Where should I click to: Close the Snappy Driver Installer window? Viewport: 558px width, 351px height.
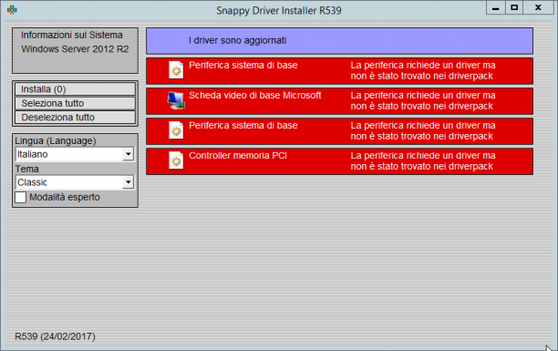click(x=538, y=8)
